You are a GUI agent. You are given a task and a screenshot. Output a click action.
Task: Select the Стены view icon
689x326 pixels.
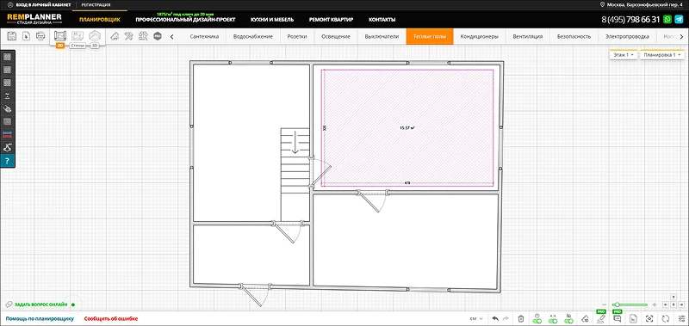[78, 36]
